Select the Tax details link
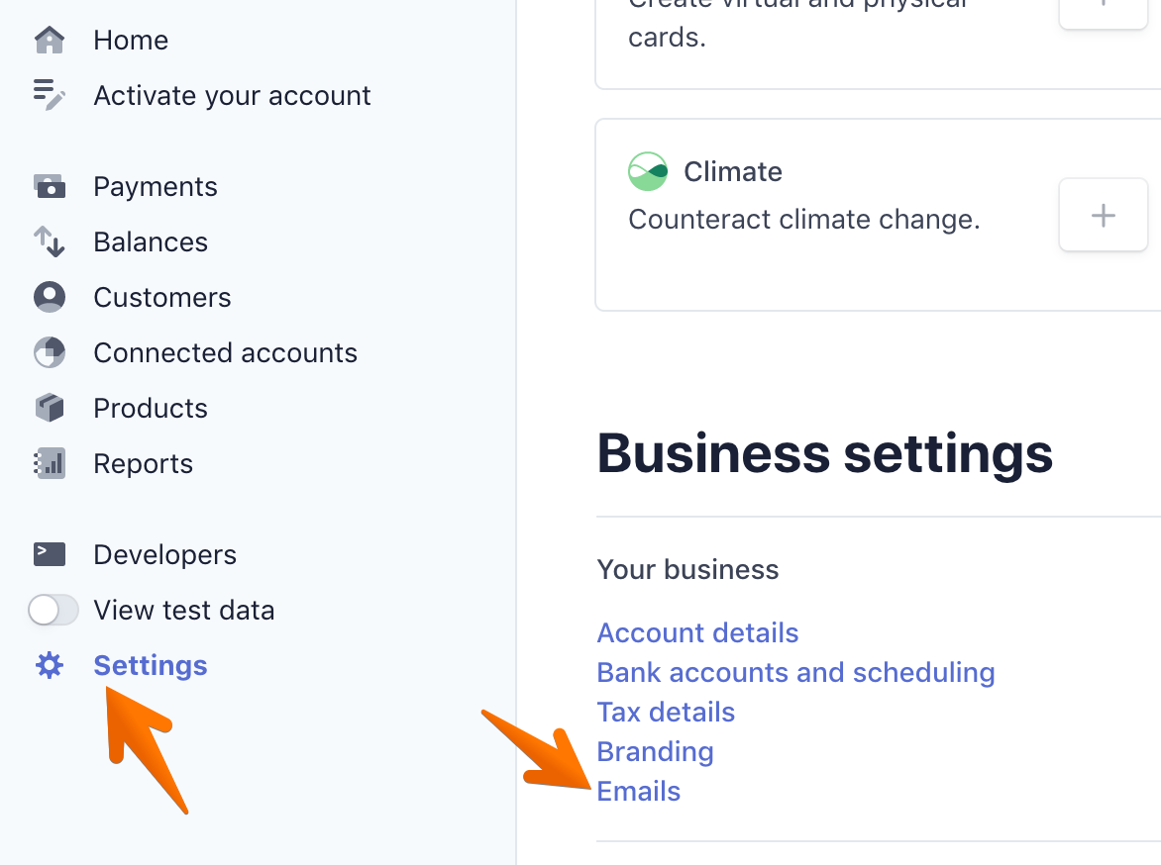Image resolution: width=1161 pixels, height=865 pixels. pyautogui.click(x=666, y=712)
